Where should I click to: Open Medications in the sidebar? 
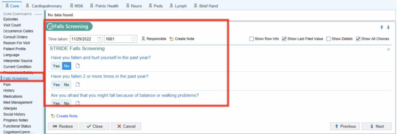click(x=13, y=96)
